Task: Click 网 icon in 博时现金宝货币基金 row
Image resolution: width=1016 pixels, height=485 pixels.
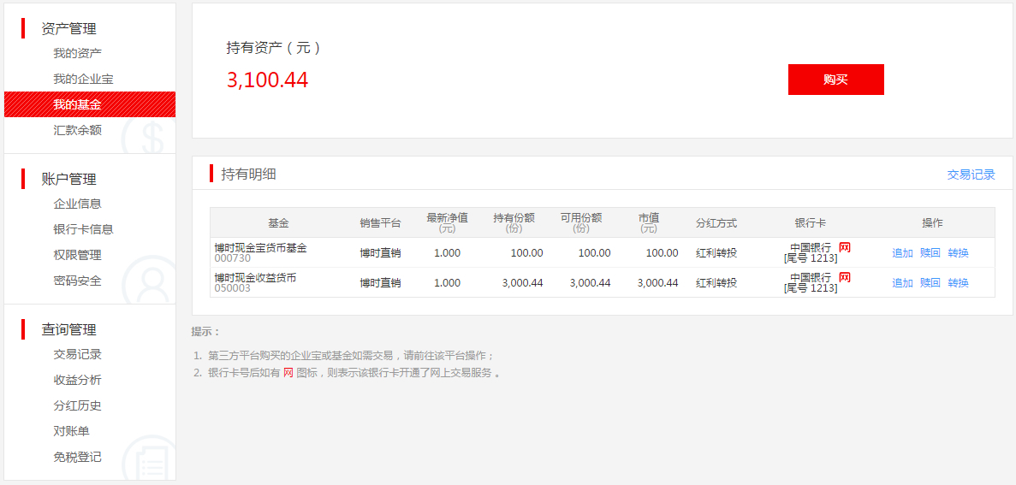Action: click(844, 247)
